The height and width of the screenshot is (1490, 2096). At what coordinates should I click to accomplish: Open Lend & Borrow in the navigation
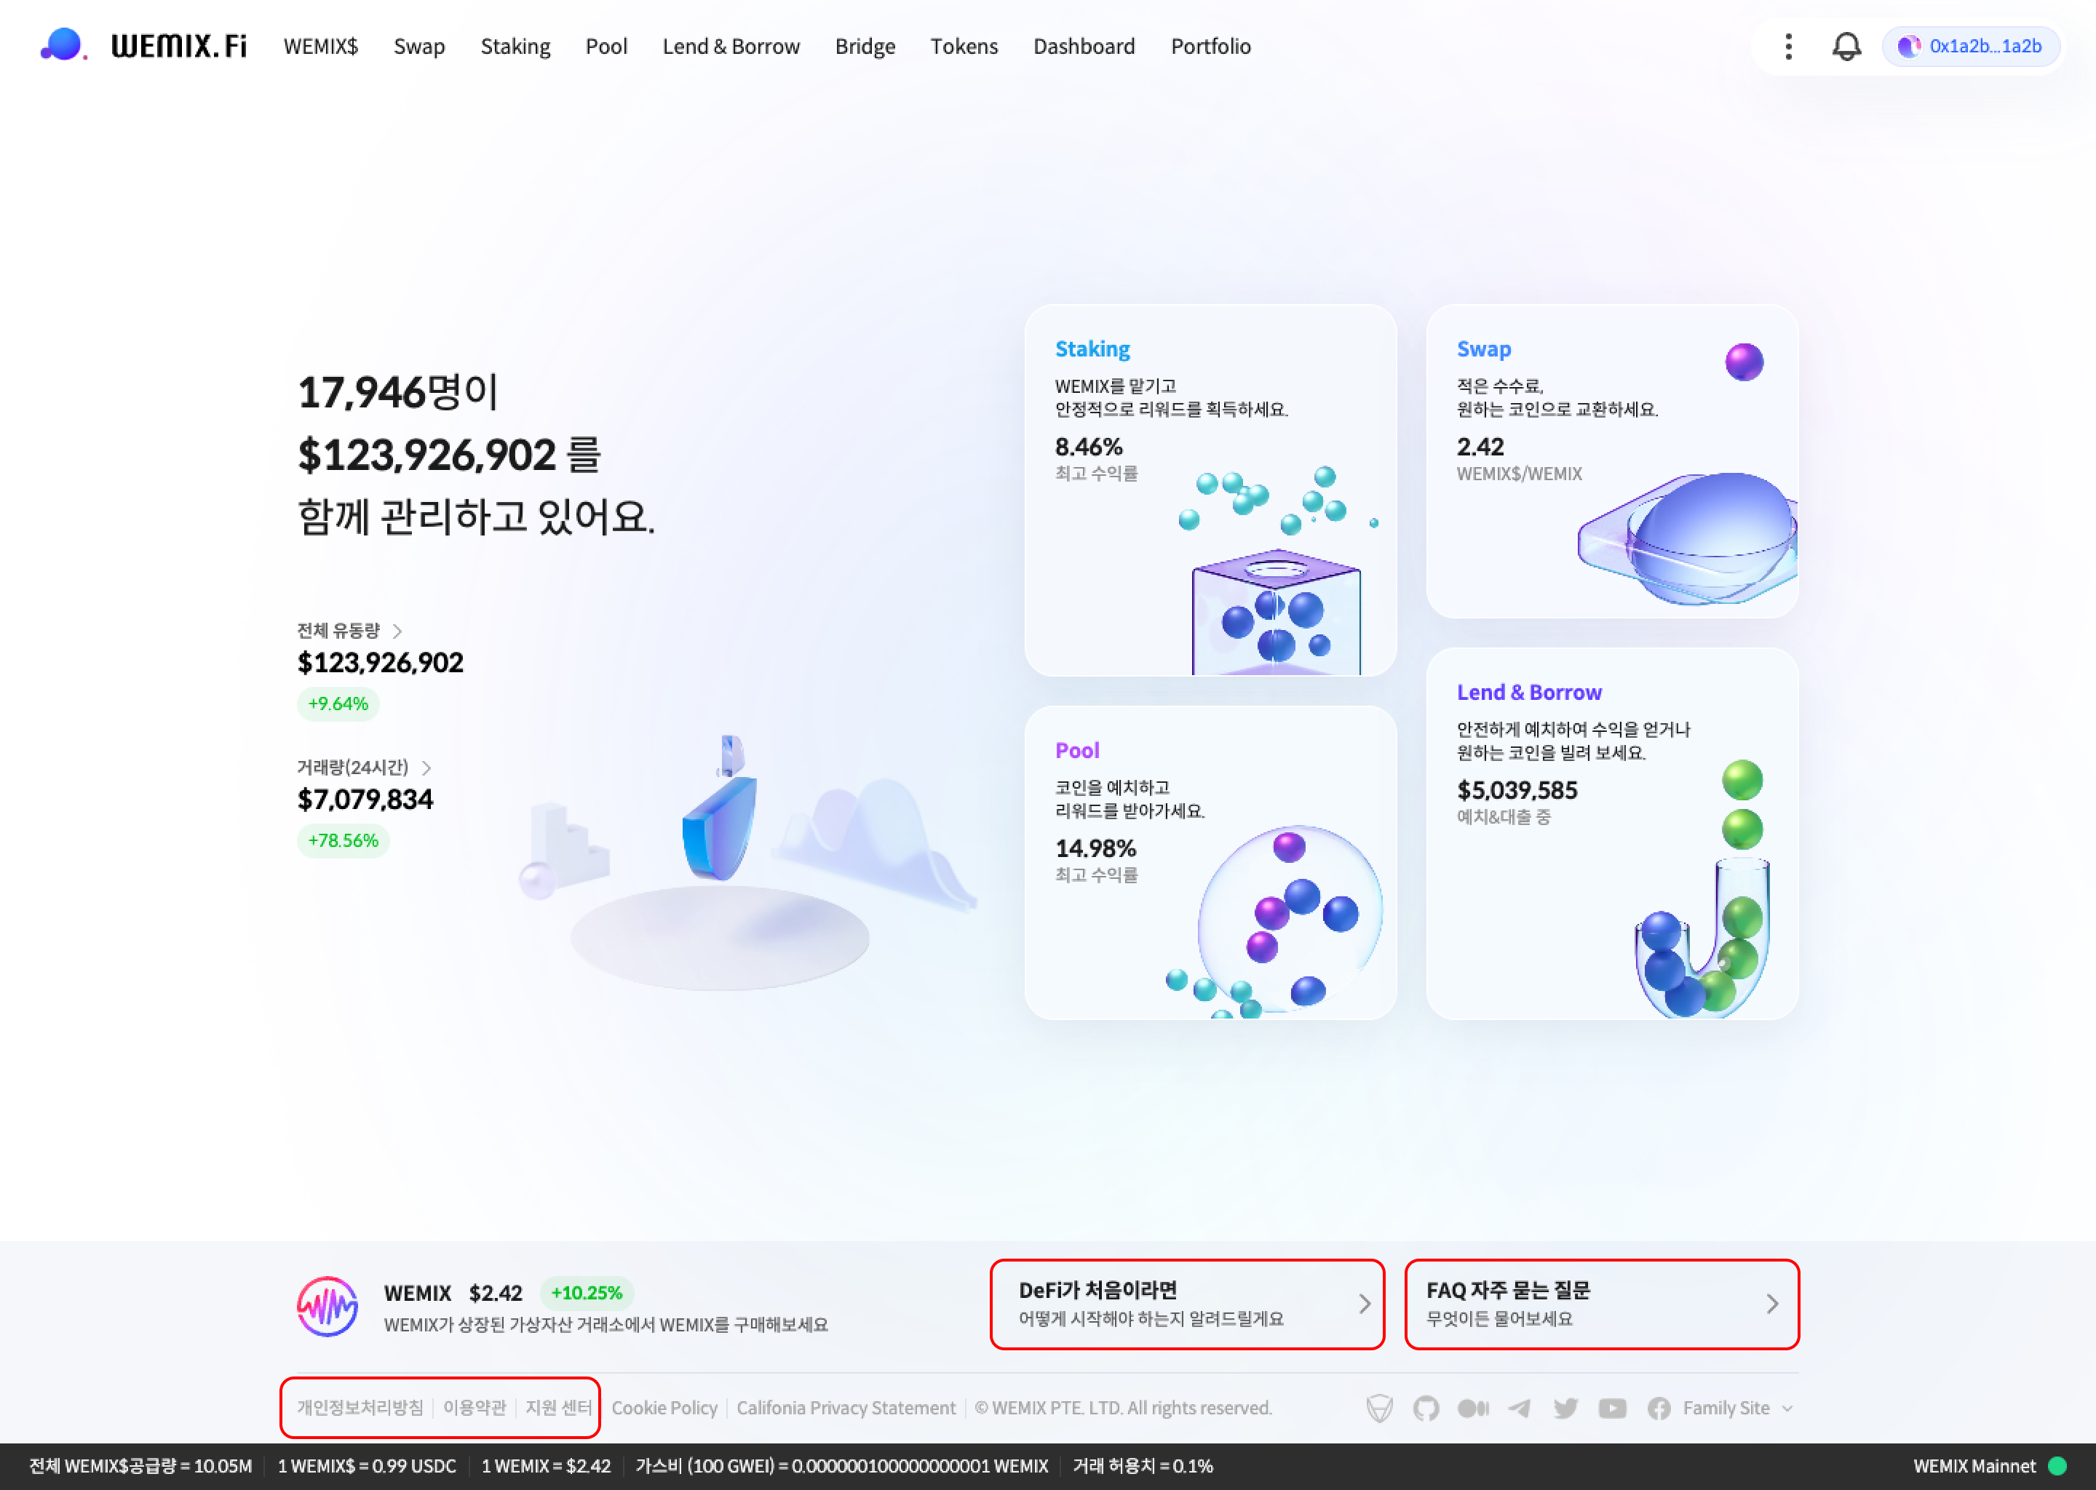[x=731, y=46]
